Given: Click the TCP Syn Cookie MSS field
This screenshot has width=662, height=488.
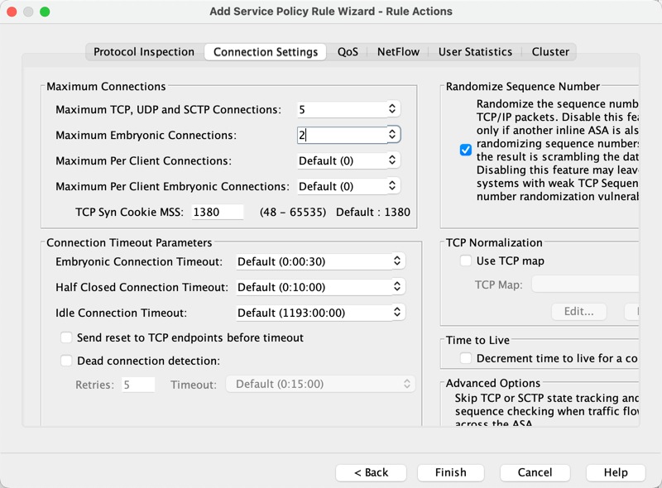Looking at the screenshot, I should 217,212.
